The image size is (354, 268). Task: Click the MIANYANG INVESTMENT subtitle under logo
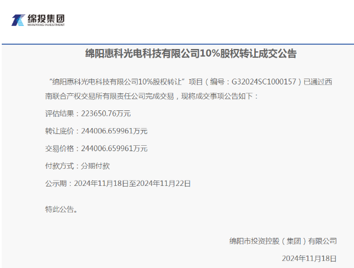click(x=46, y=25)
